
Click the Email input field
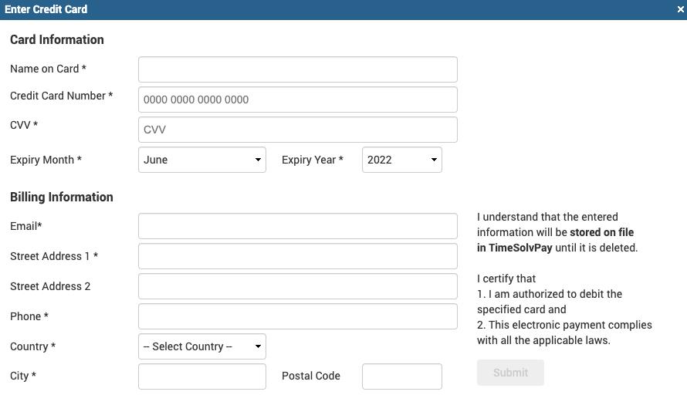(297, 226)
